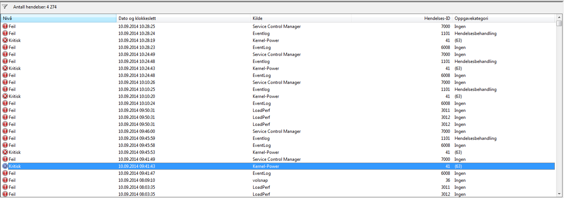Image resolution: width=564 pixels, height=198 pixels.
Task: Sort by the Hendelses-ID column header
Action: [x=402, y=18]
